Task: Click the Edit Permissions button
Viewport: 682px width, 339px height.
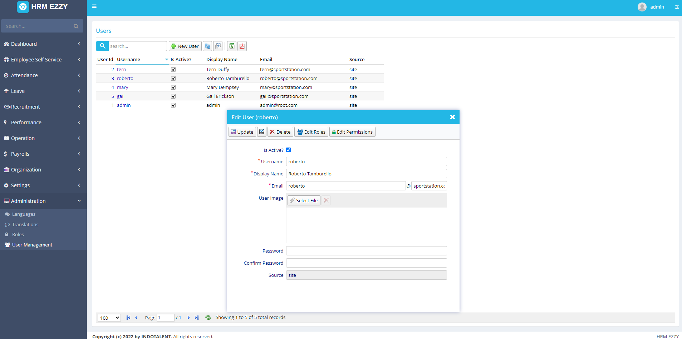Action: [352, 132]
